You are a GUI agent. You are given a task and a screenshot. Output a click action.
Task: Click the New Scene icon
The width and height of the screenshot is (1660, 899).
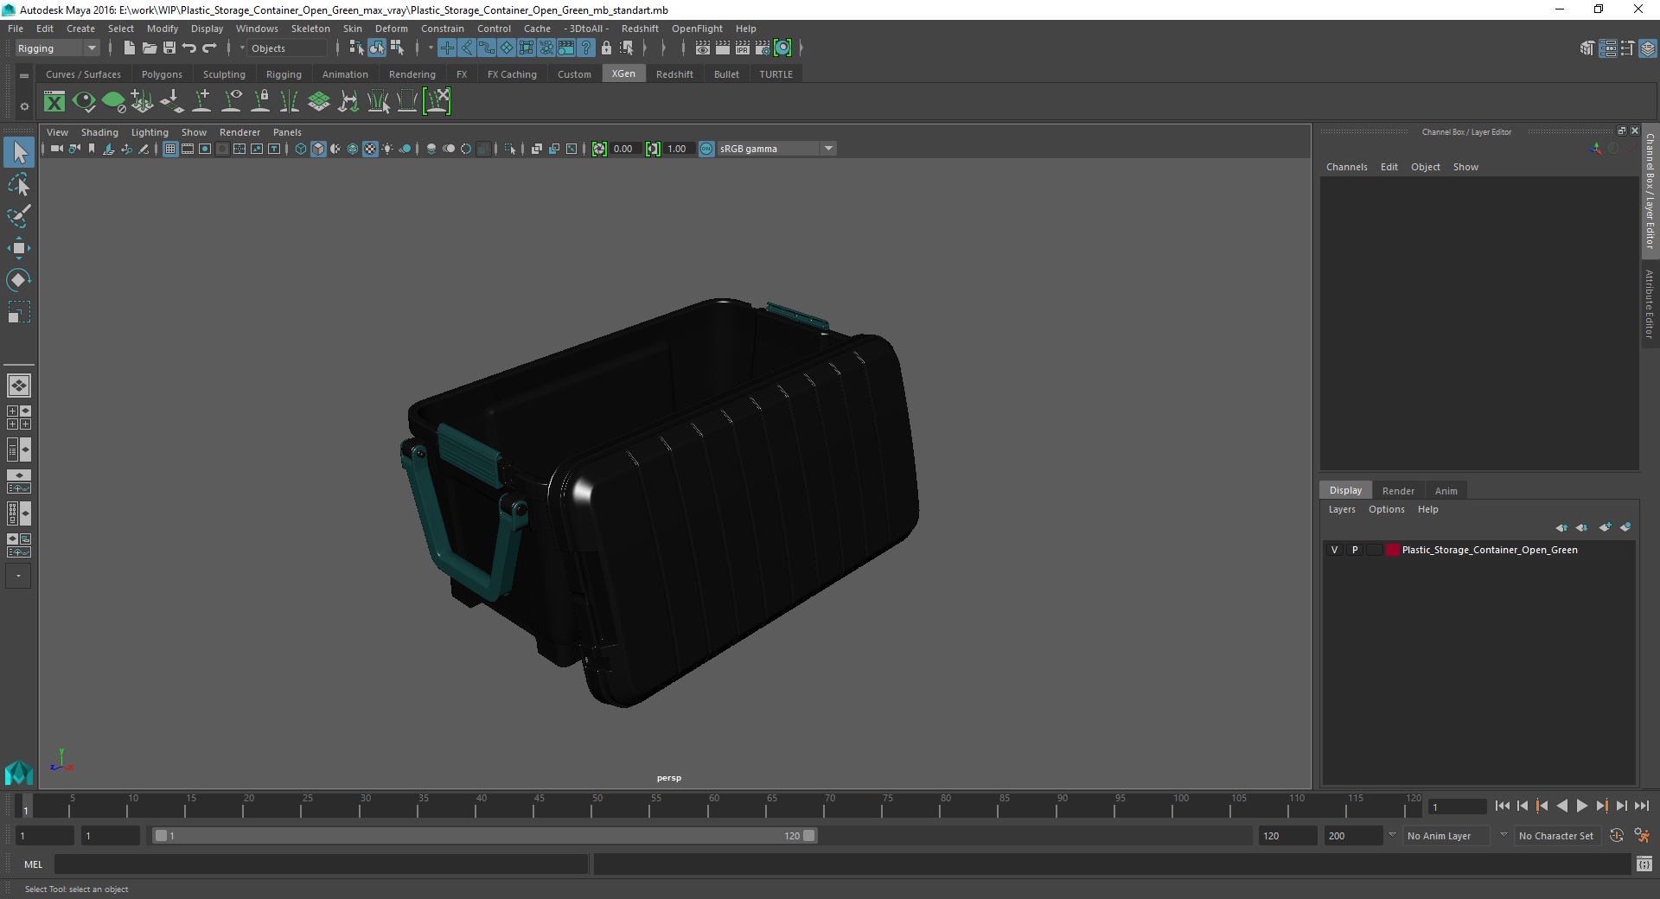point(129,48)
